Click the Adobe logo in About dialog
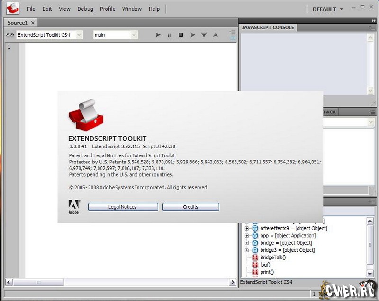 tap(74, 207)
